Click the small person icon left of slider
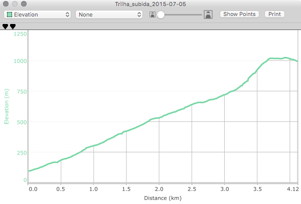 (153, 14)
